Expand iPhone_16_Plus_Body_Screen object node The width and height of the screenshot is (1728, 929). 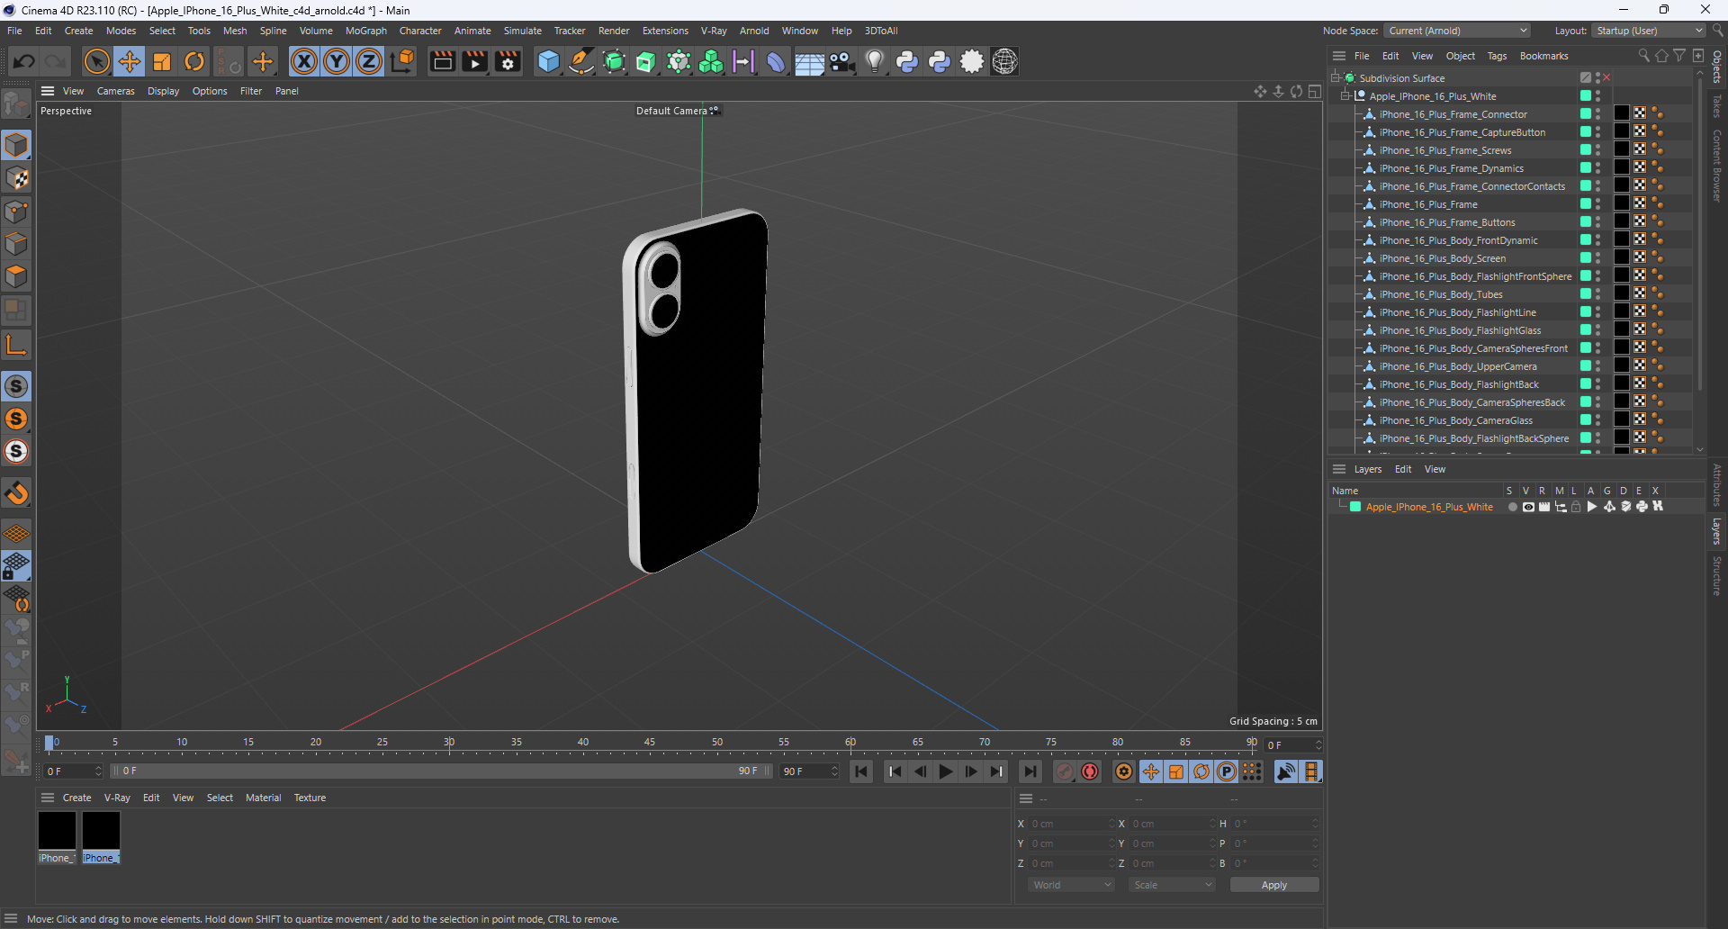[1370, 258]
